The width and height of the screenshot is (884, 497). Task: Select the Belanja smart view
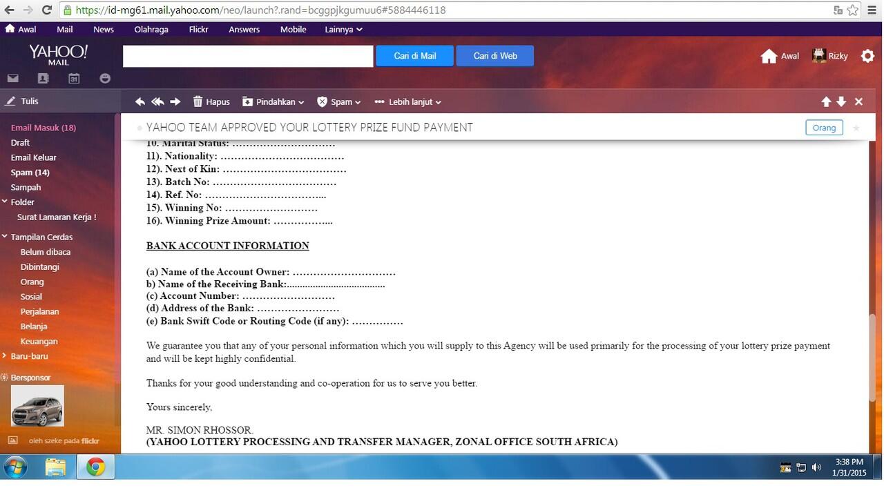[x=34, y=327]
